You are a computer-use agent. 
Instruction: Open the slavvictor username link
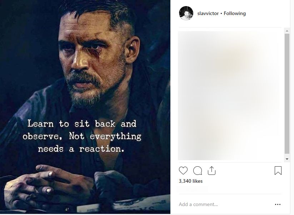208,14
